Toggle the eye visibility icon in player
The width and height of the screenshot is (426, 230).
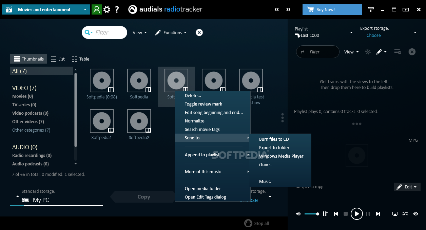pos(415,214)
